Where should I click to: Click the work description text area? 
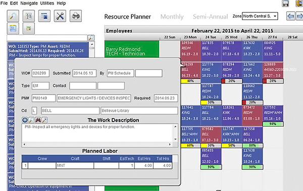[x=97, y=133]
